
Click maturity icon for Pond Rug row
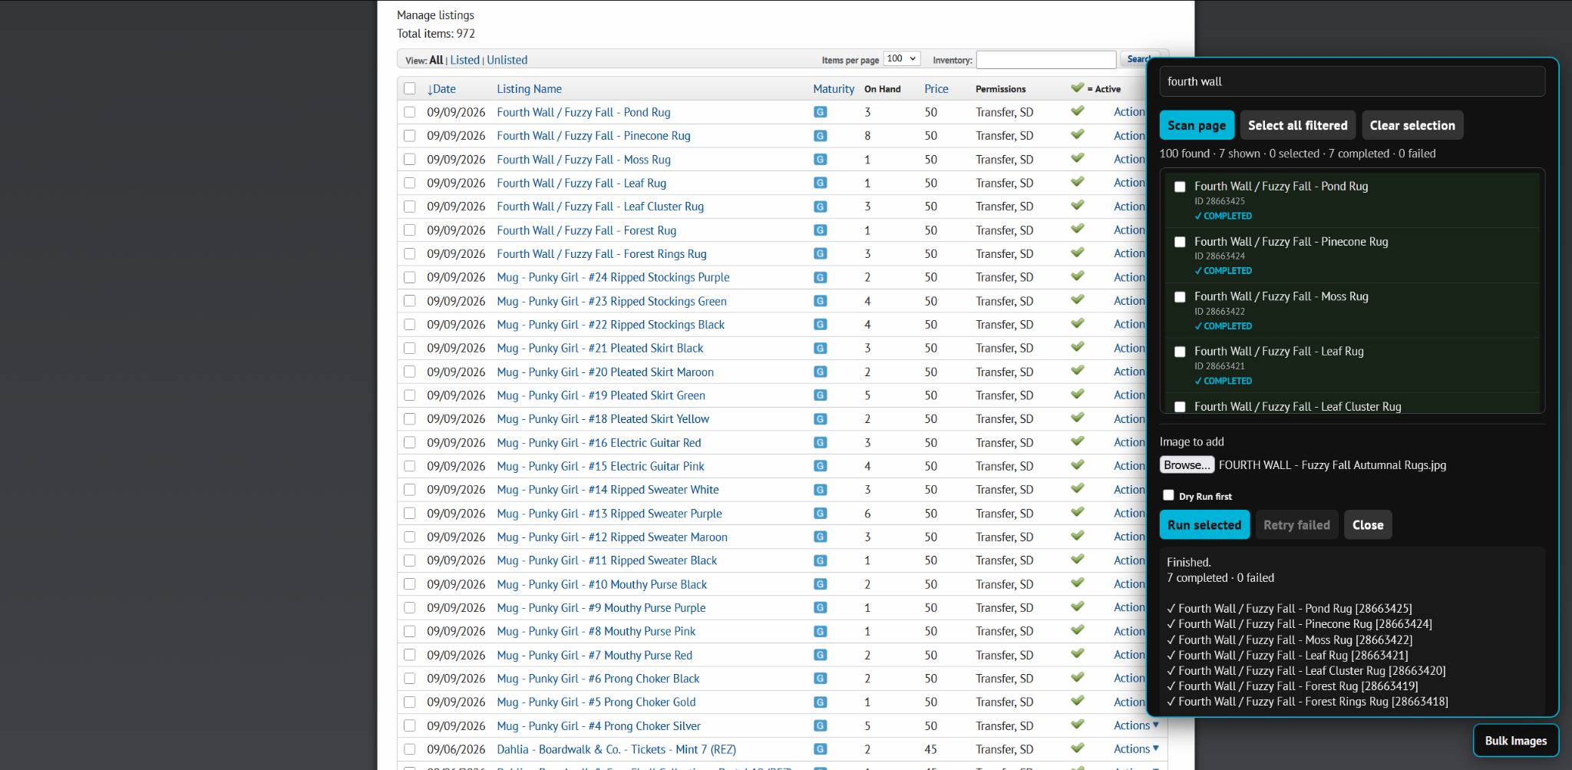821,112
